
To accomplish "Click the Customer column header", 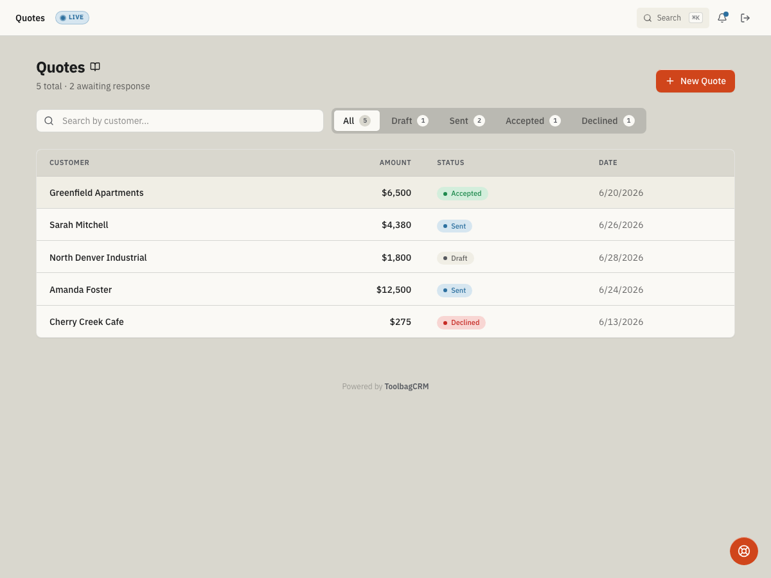I will [x=69, y=162].
